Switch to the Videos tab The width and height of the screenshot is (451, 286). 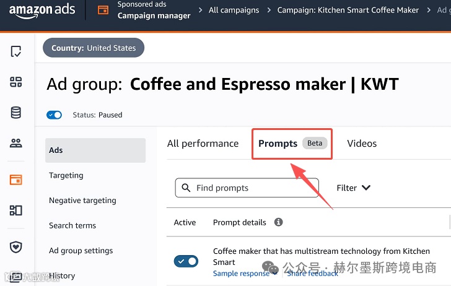(362, 144)
